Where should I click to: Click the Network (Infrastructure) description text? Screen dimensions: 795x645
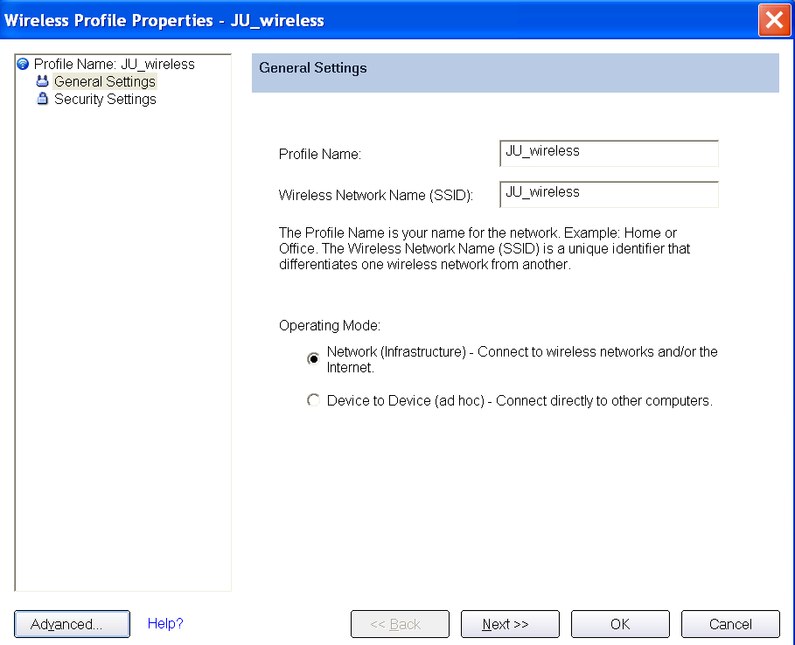pyautogui.click(x=522, y=359)
